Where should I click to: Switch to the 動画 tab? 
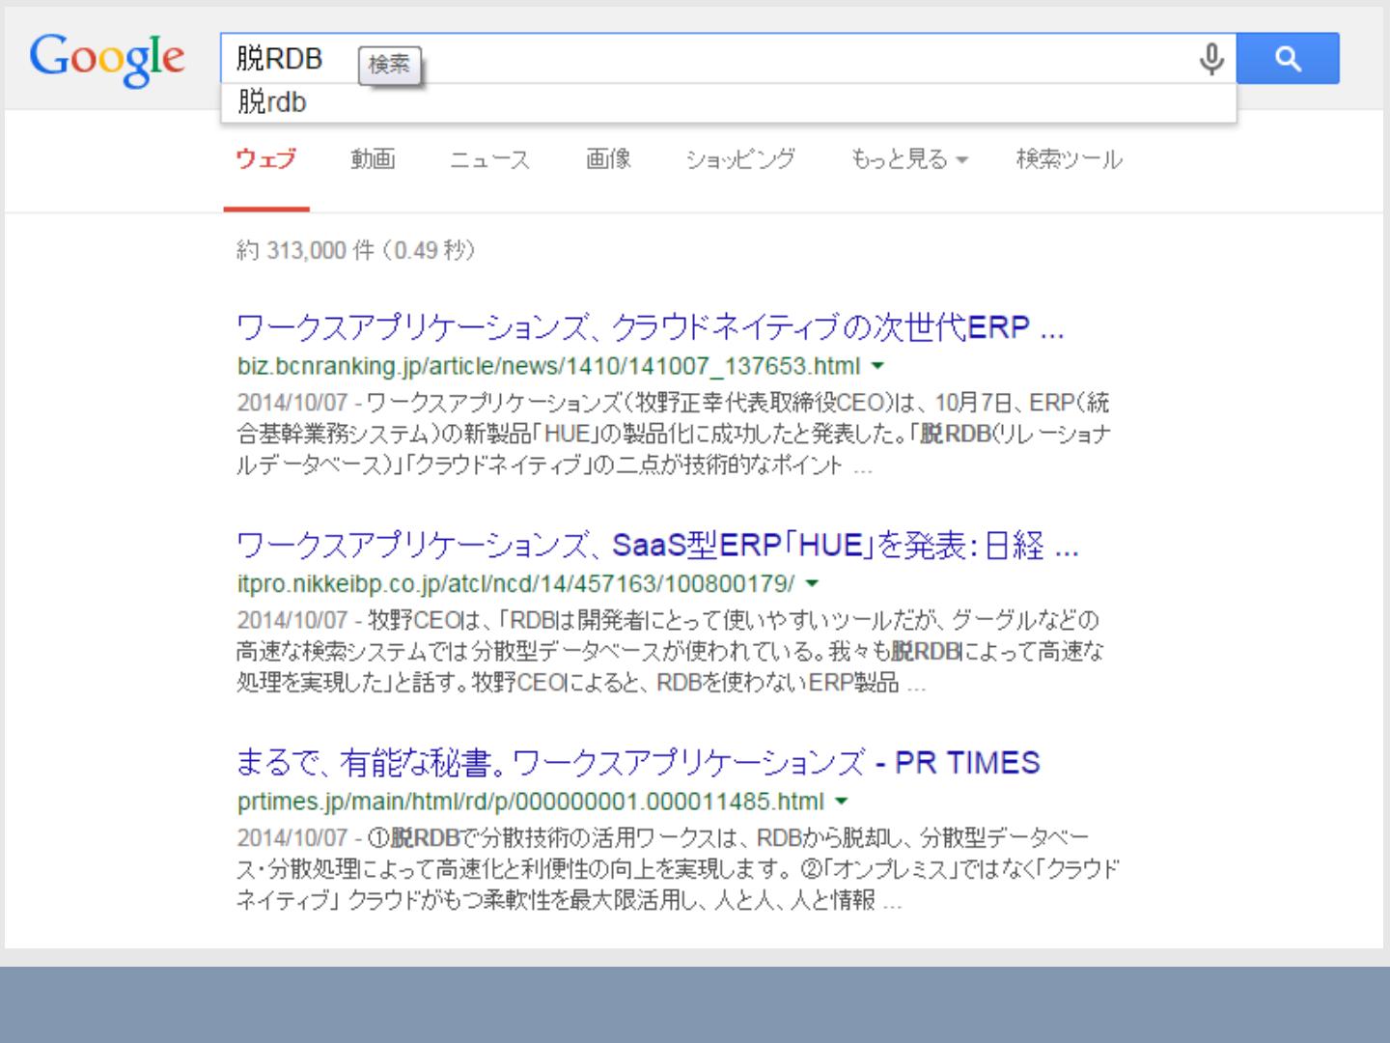pyautogui.click(x=373, y=159)
